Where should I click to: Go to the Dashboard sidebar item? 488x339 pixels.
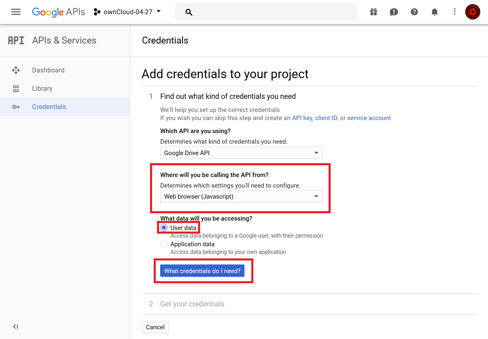(x=48, y=70)
